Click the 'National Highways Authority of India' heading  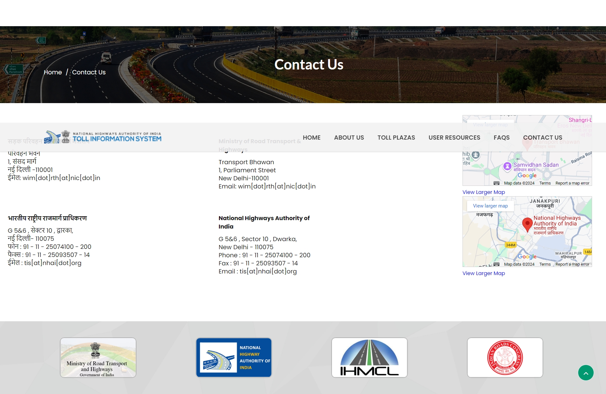point(264,222)
